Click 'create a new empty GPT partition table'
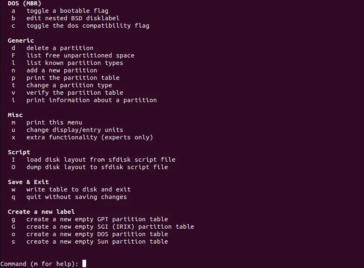The width and height of the screenshot is (364, 268). (x=97, y=219)
